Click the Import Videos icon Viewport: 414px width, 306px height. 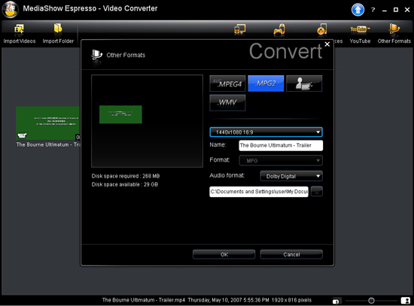point(20,29)
